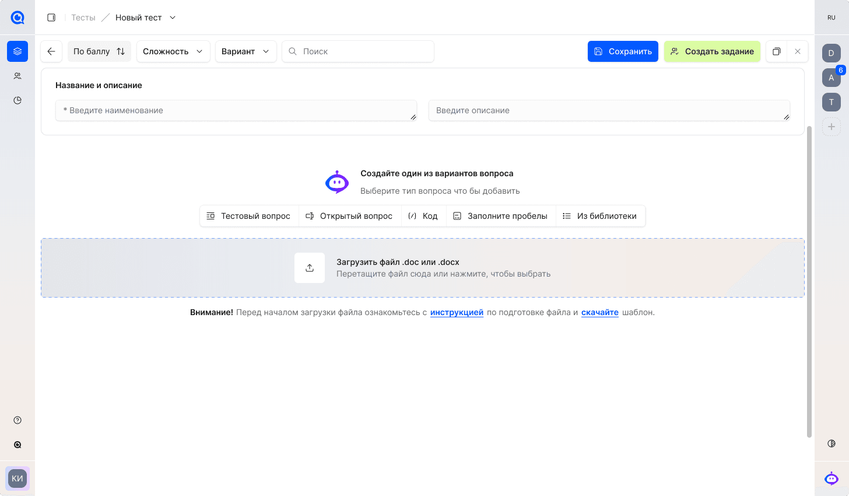The image size is (849, 496).
Task: Click the robot mascot icon in center
Action: point(337,182)
